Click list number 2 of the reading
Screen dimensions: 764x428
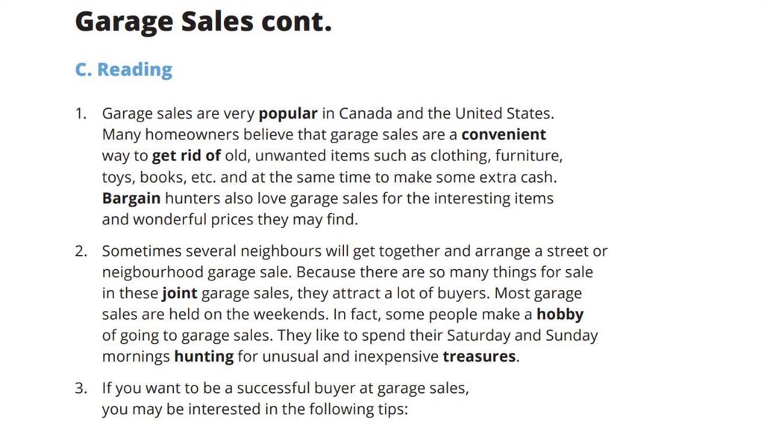[x=81, y=251]
